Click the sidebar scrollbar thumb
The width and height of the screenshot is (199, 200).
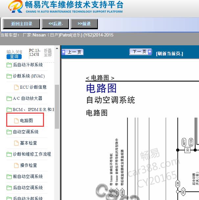click(x=57, y=107)
